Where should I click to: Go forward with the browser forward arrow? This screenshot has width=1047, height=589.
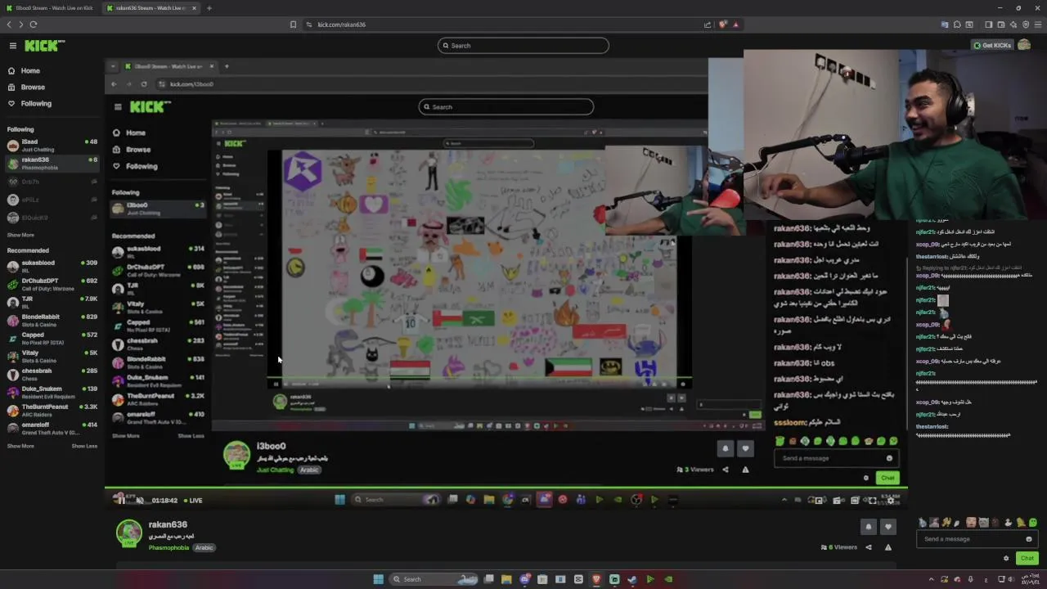click(x=21, y=25)
